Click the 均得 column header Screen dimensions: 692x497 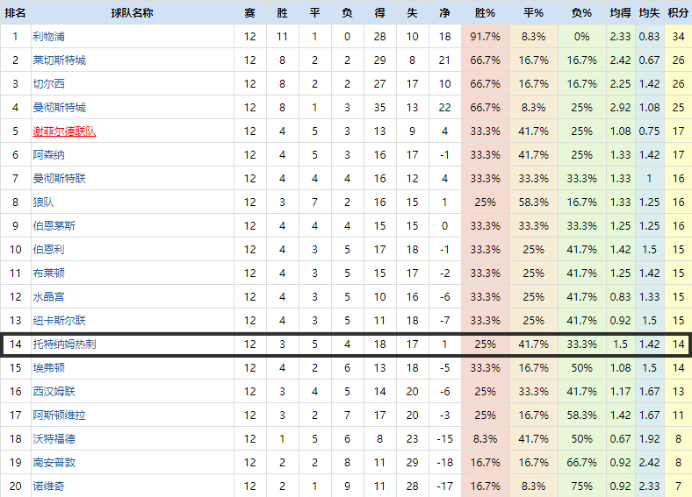(x=620, y=13)
